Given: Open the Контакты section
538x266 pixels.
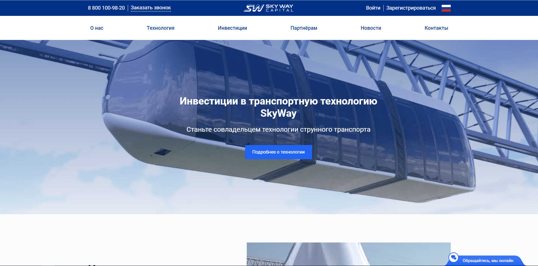Looking at the screenshot, I should pyautogui.click(x=436, y=28).
